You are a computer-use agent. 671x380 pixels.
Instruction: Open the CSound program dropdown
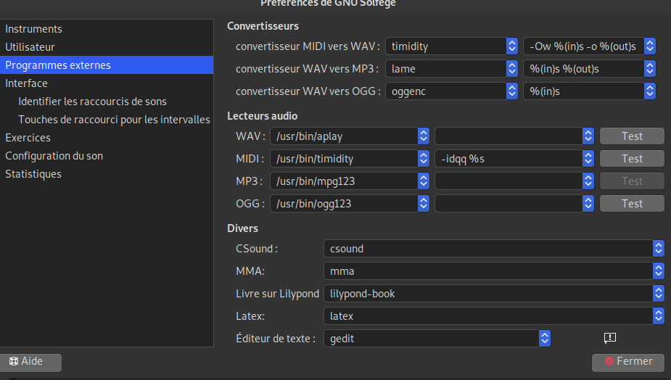658,249
